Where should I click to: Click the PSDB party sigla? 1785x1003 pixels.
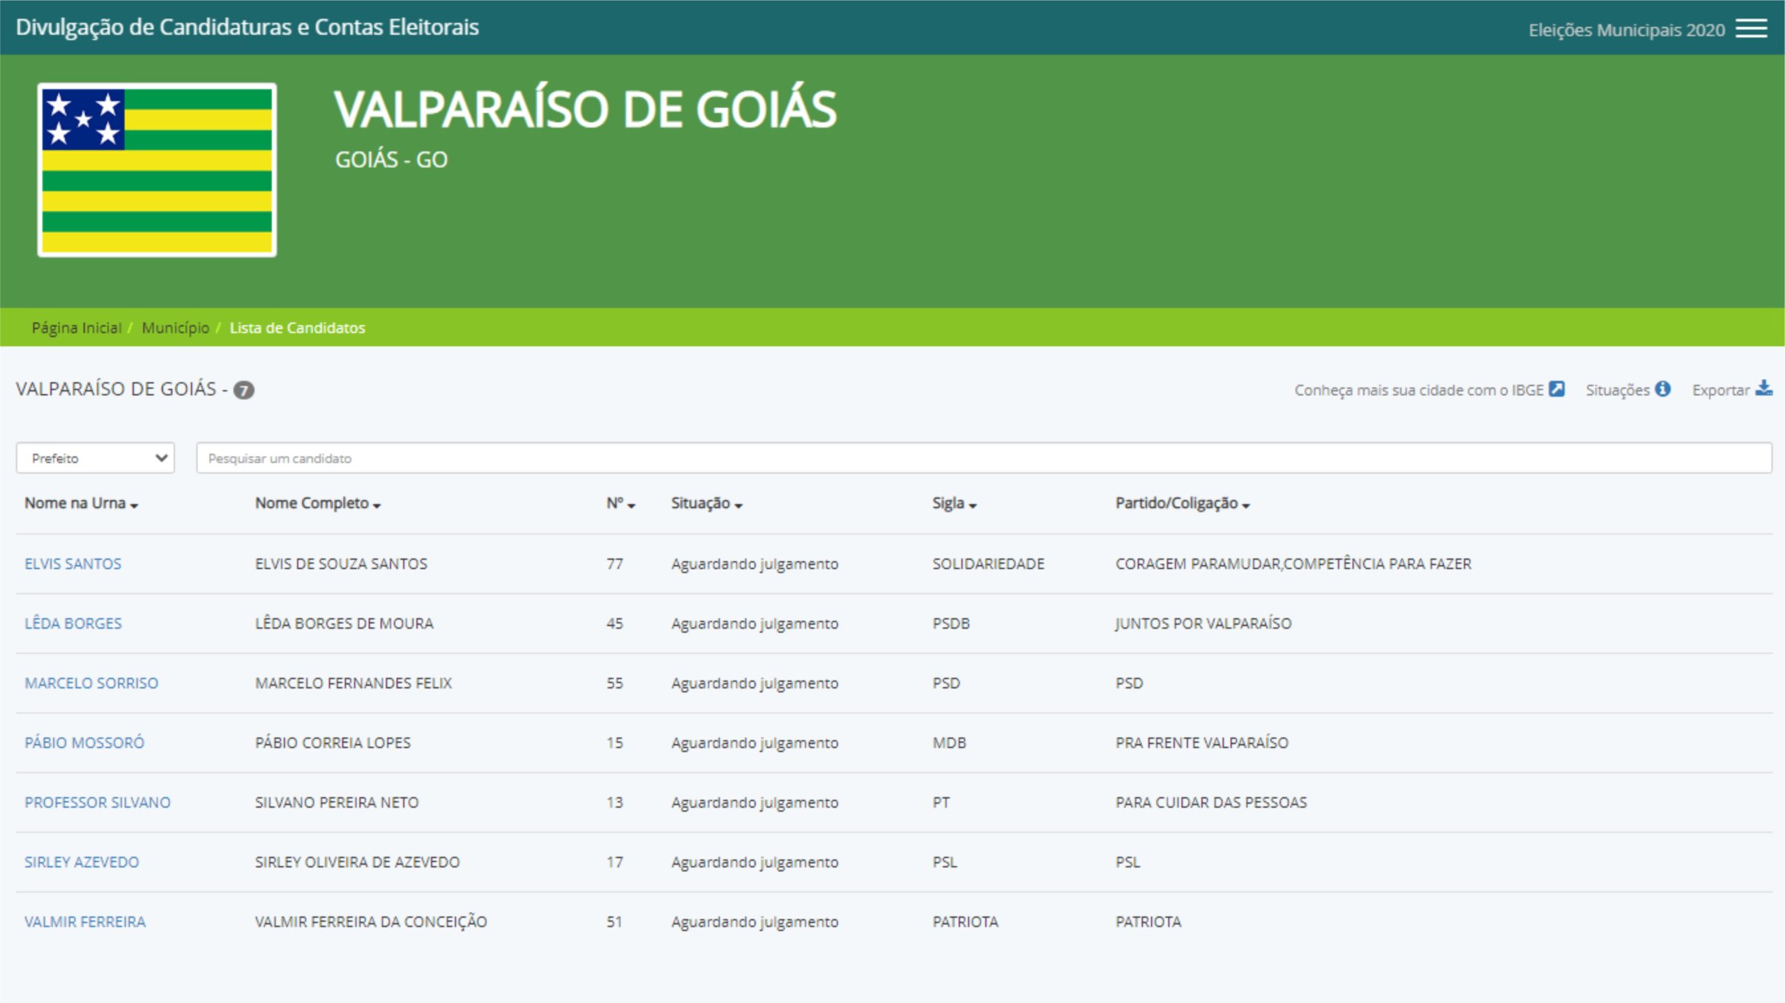coord(951,623)
